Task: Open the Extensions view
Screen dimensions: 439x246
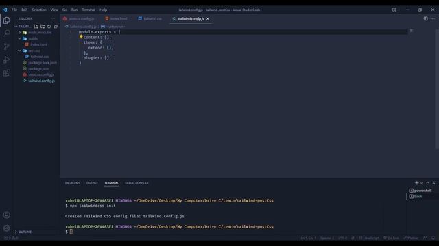Action: pyautogui.click(x=6, y=73)
